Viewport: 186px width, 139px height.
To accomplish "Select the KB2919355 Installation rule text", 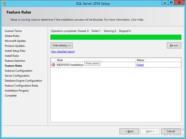I will (x=70, y=65).
